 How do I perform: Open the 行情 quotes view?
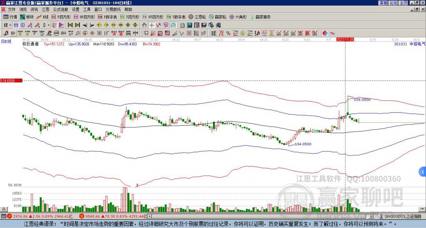pyautogui.click(x=10, y=17)
